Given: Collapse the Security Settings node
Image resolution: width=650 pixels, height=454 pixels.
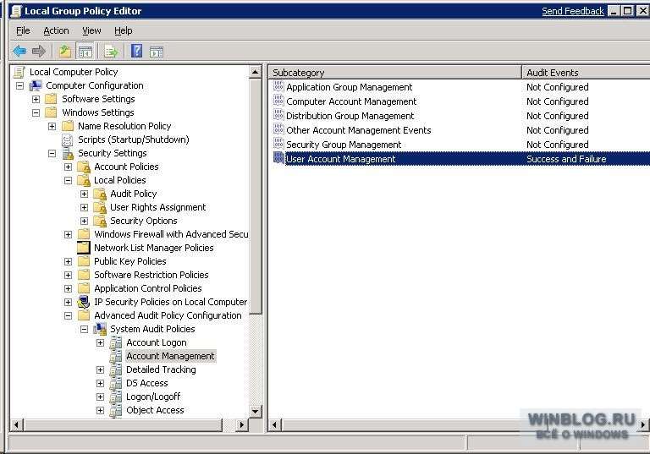Looking at the screenshot, I should click(x=52, y=153).
